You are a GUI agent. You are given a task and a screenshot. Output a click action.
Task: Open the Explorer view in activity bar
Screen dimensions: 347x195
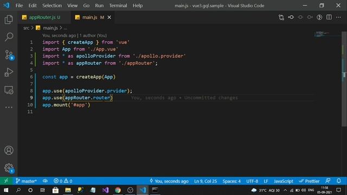click(9, 19)
